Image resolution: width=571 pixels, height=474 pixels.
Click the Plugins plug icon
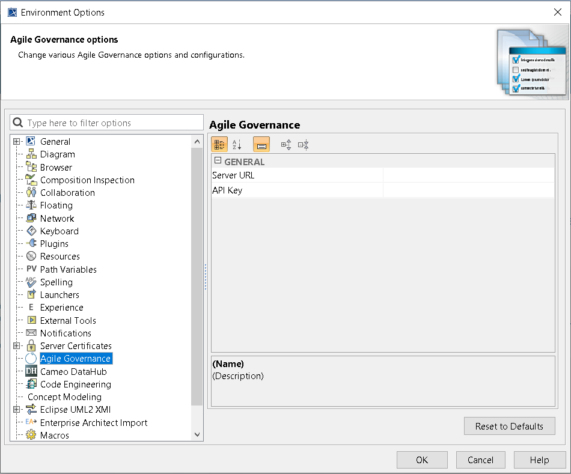[x=31, y=243]
